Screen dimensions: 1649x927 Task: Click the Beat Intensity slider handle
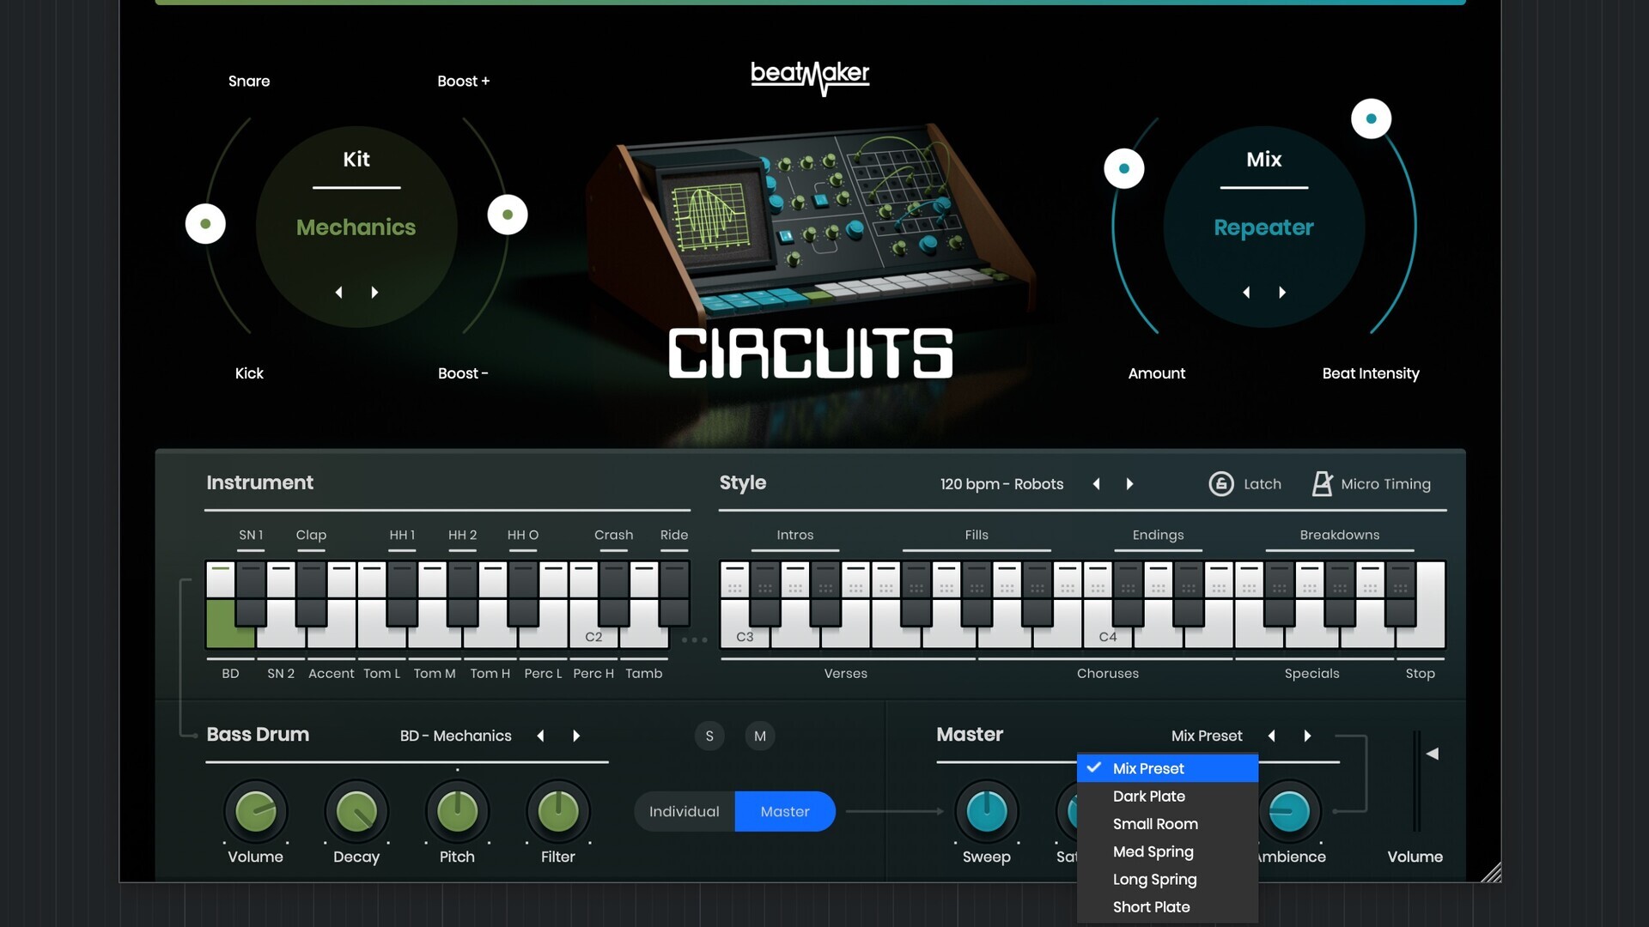click(x=1372, y=118)
